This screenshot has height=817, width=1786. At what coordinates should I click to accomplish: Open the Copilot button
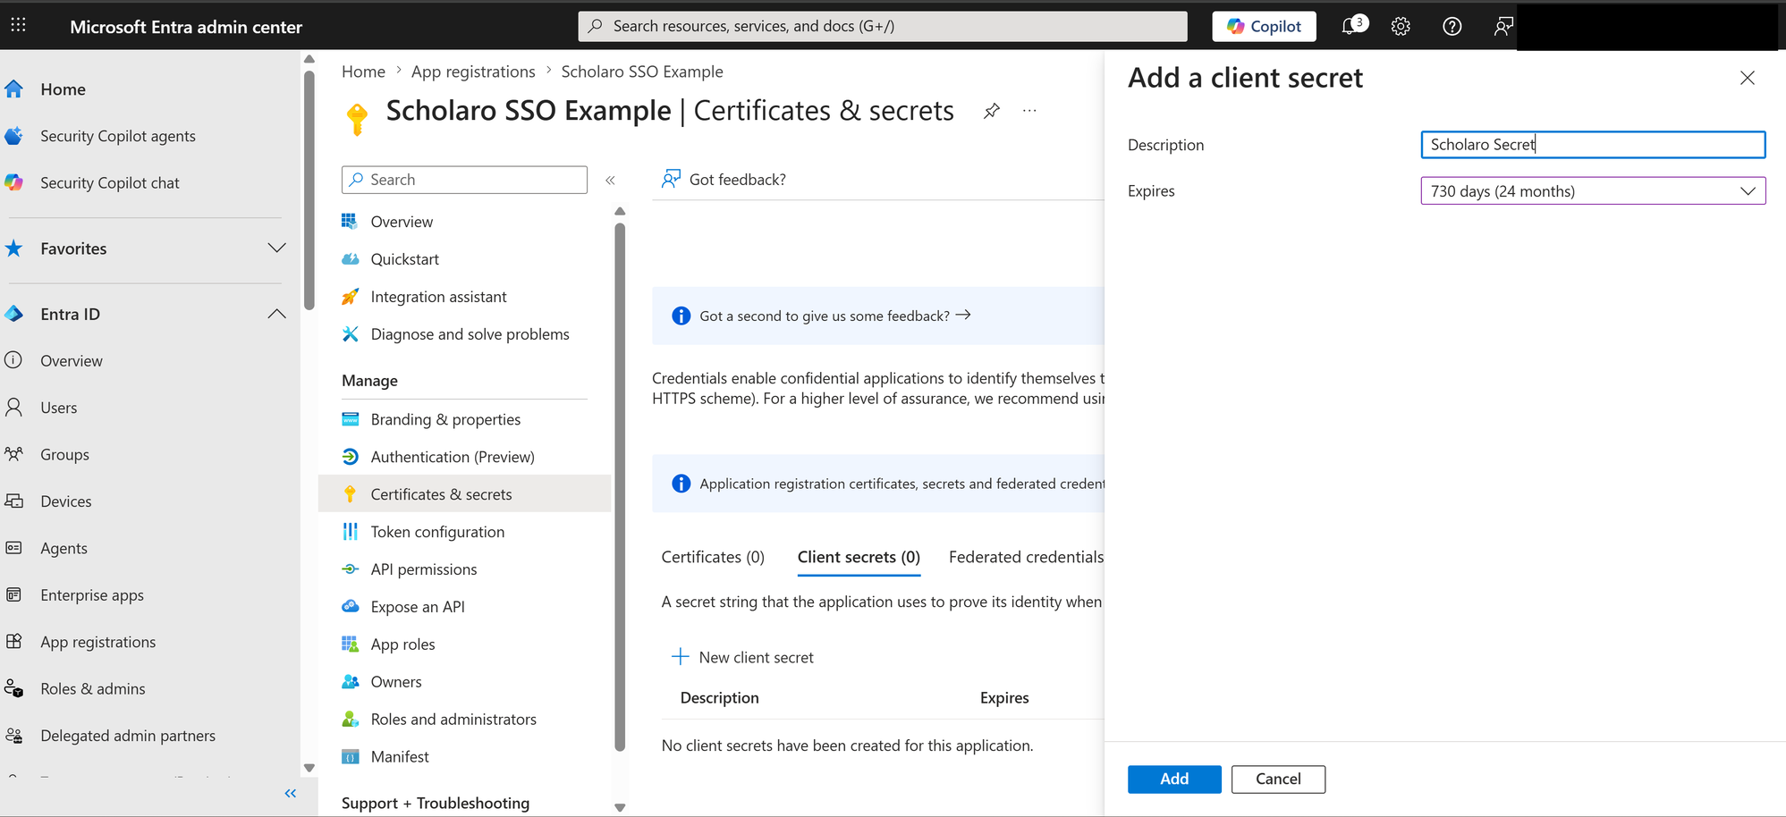point(1264,27)
